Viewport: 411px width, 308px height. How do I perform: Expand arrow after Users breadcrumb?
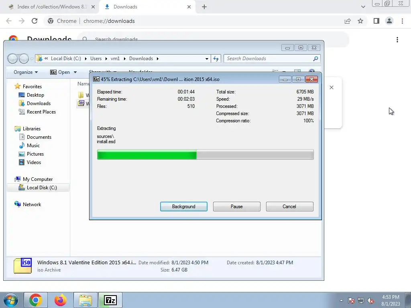(106, 59)
